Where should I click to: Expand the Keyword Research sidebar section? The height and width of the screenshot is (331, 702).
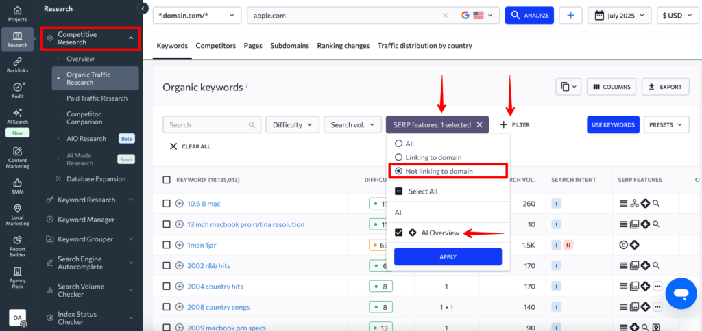click(x=90, y=200)
